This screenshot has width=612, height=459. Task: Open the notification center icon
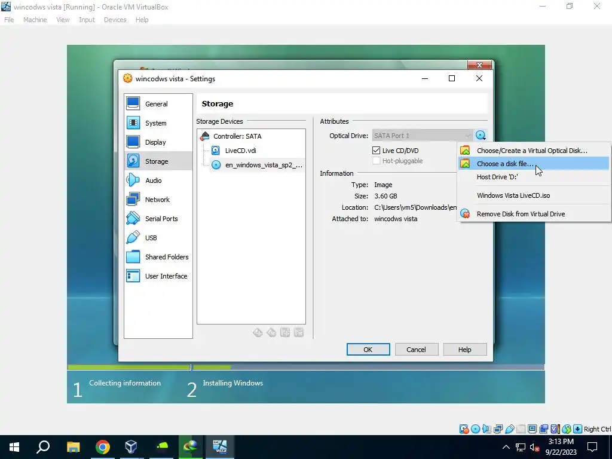[x=592, y=447]
